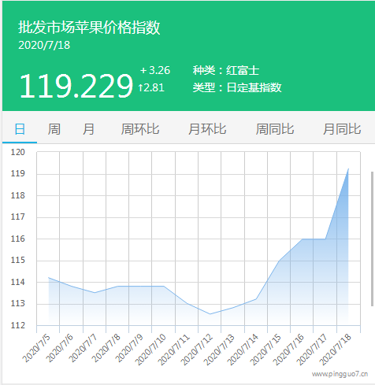
Task: Click the data point on 2020/7/18
Action: tap(348, 168)
